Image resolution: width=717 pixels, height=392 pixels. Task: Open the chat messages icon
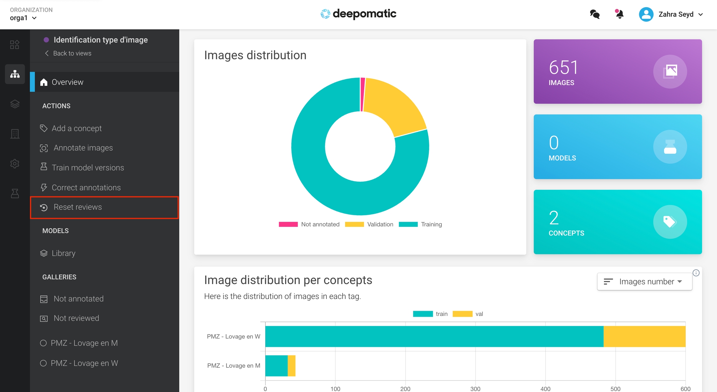pyautogui.click(x=594, y=14)
